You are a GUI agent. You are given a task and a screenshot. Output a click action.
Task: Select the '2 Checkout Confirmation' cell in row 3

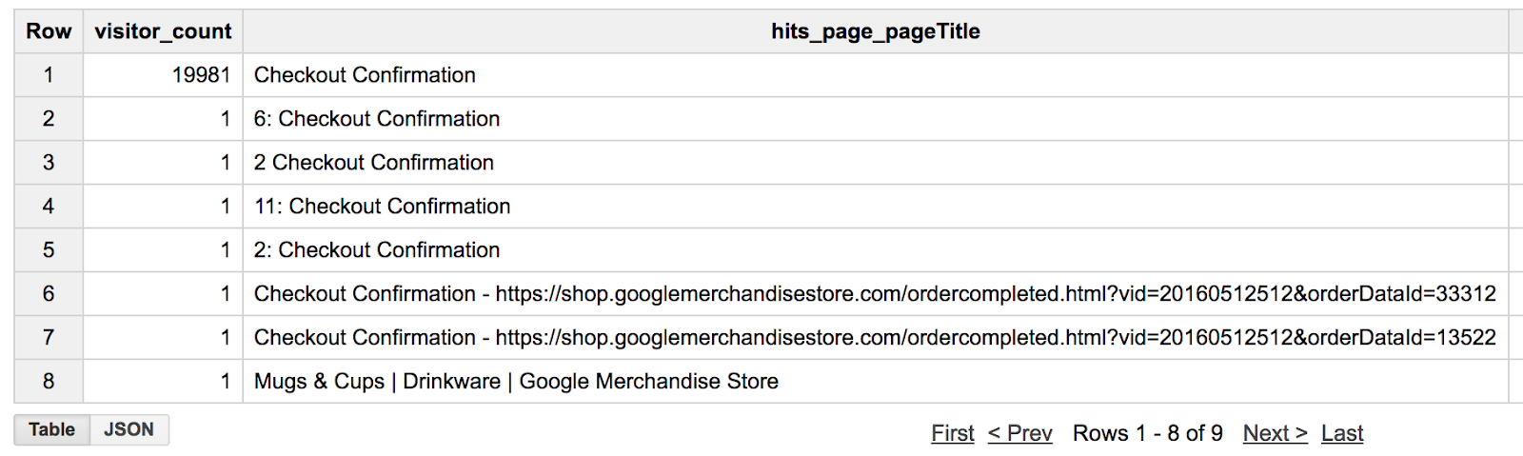click(x=876, y=163)
